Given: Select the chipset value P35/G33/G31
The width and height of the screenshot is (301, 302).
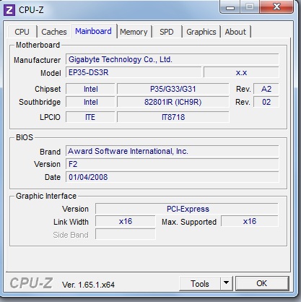Looking at the screenshot, I should [x=173, y=89].
